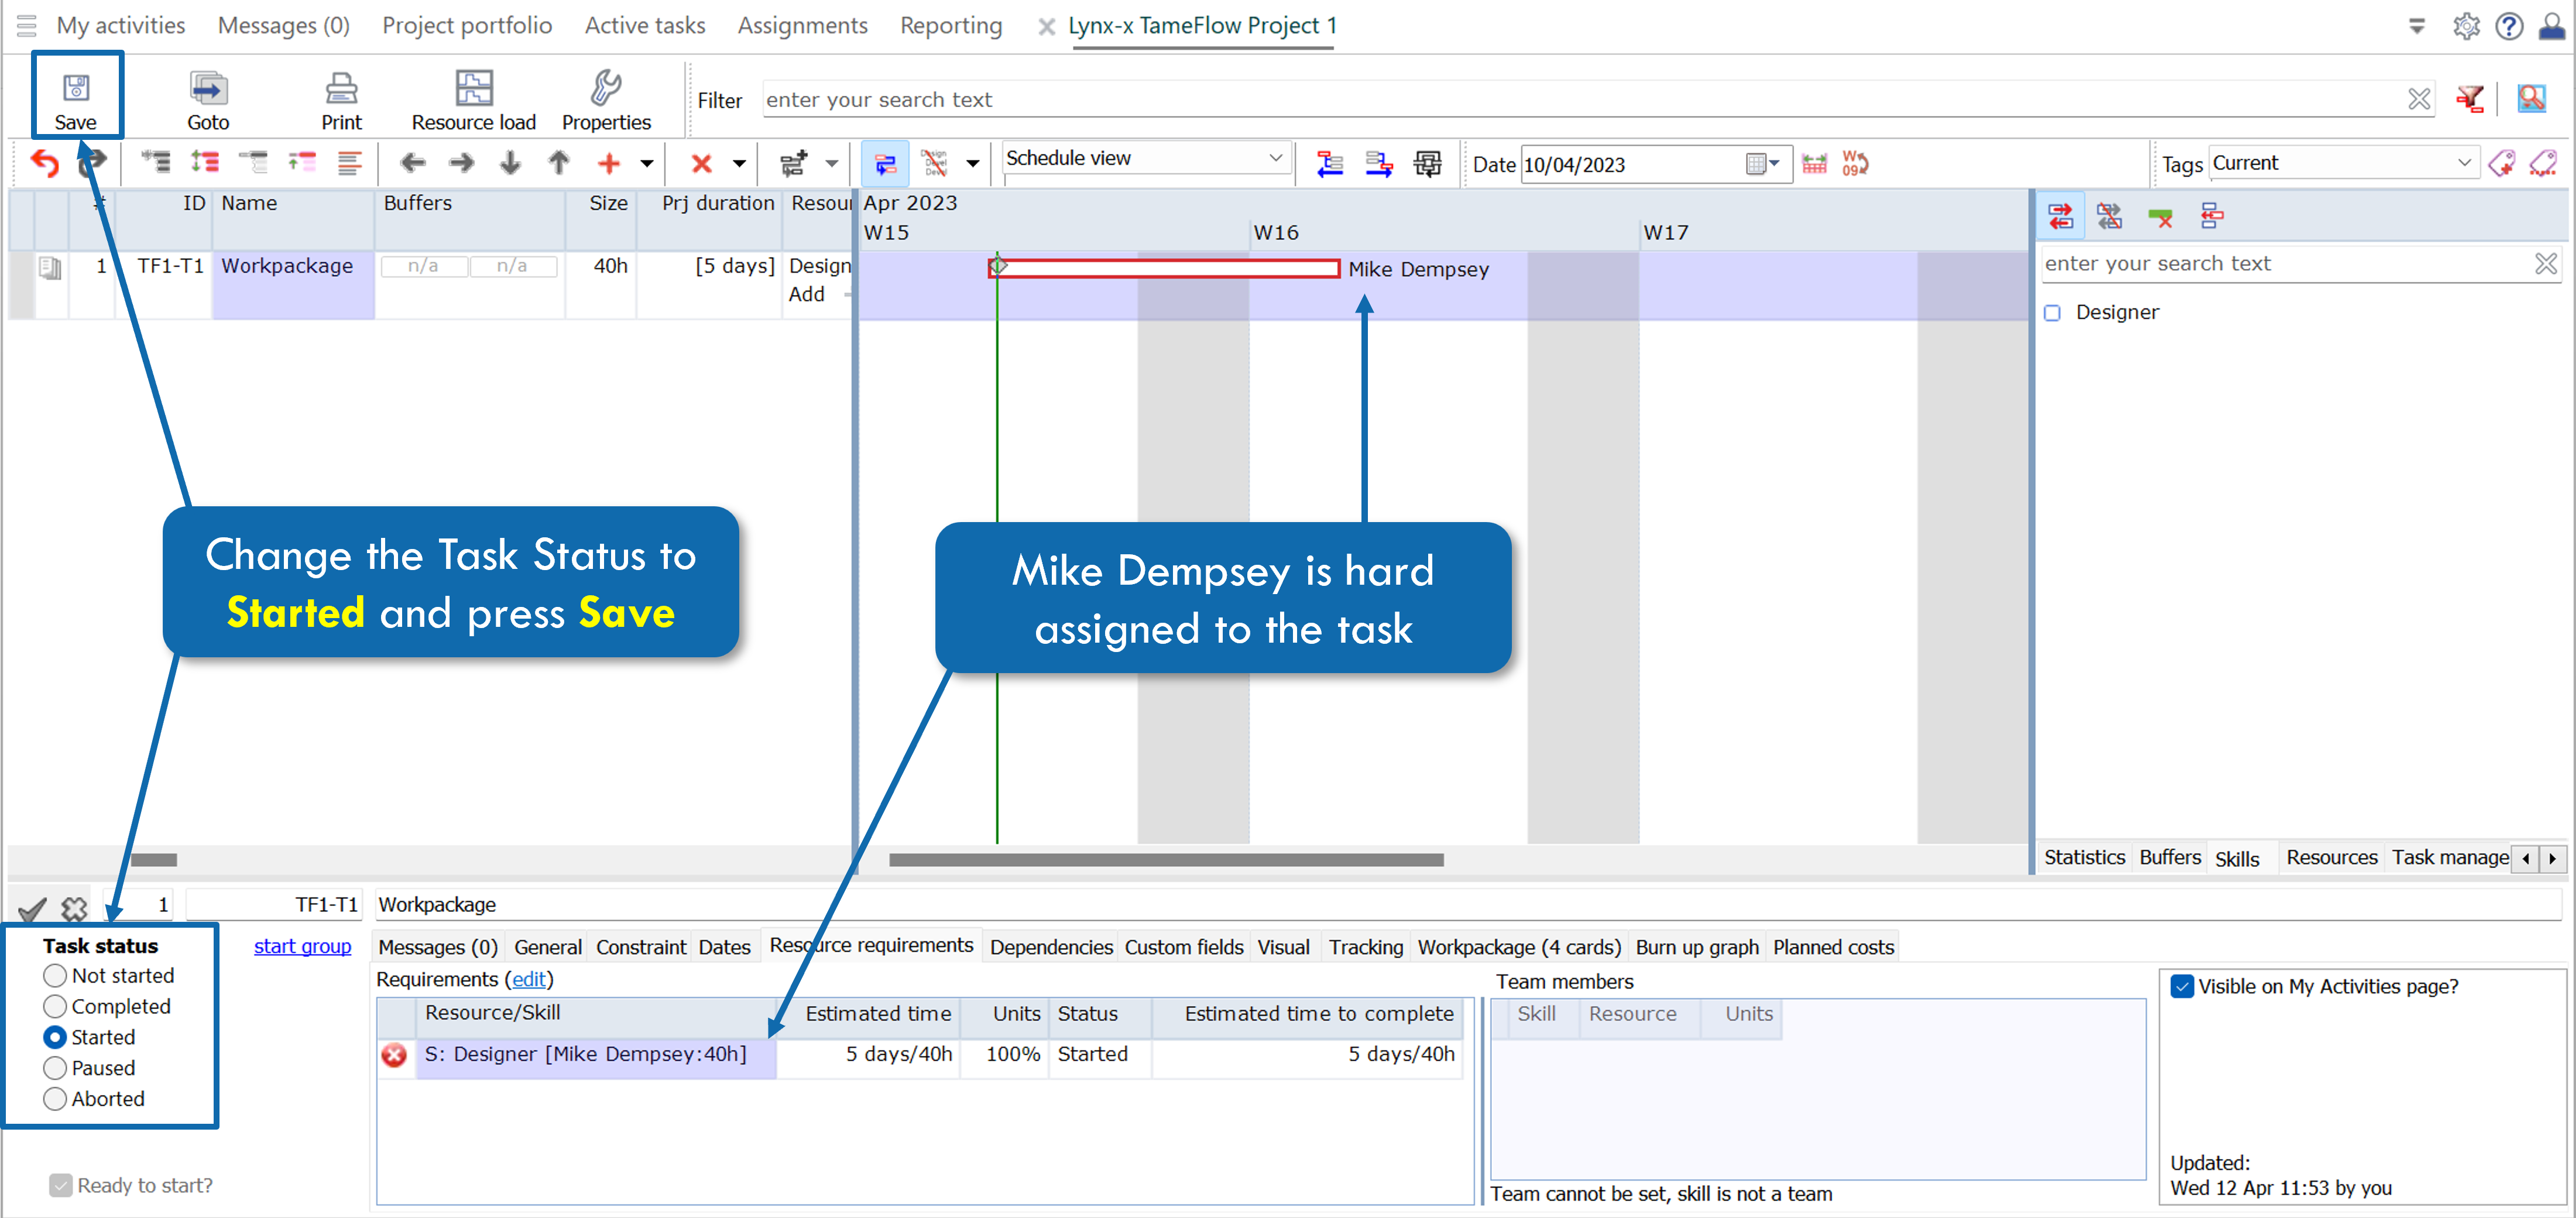This screenshot has height=1218, width=2576.
Task: Open the Resource load view
Action: [x=473, y=100]
